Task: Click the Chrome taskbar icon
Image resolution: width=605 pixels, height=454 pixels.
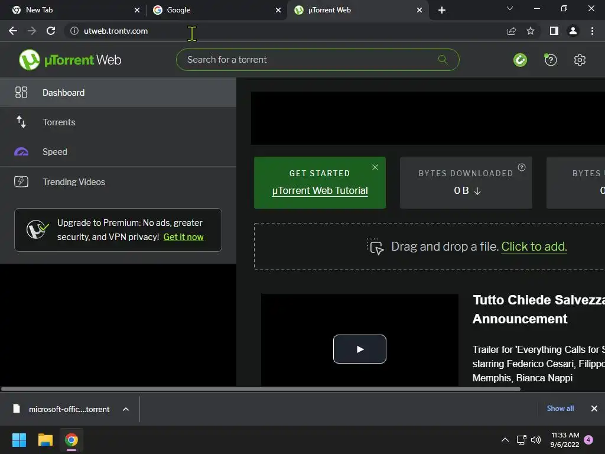Action: pos(71,440)
